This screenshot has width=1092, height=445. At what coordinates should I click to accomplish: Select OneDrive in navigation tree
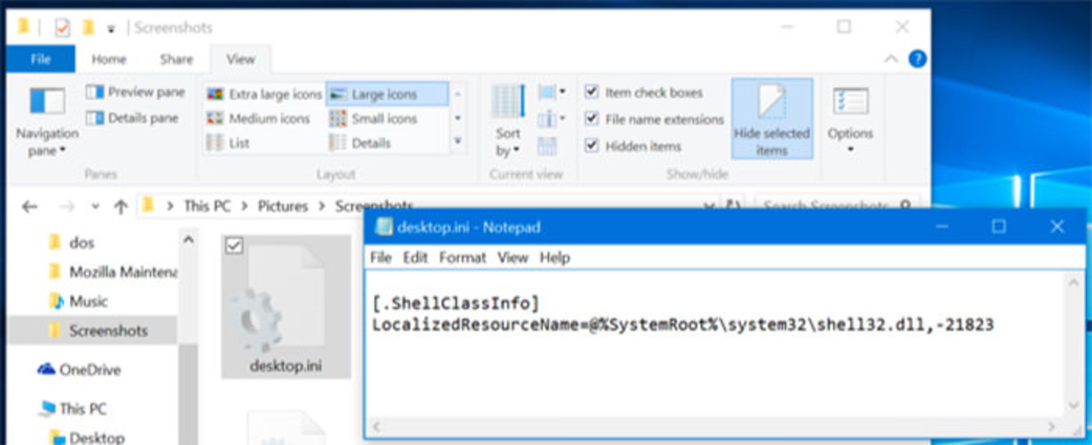tap(89, 370)
